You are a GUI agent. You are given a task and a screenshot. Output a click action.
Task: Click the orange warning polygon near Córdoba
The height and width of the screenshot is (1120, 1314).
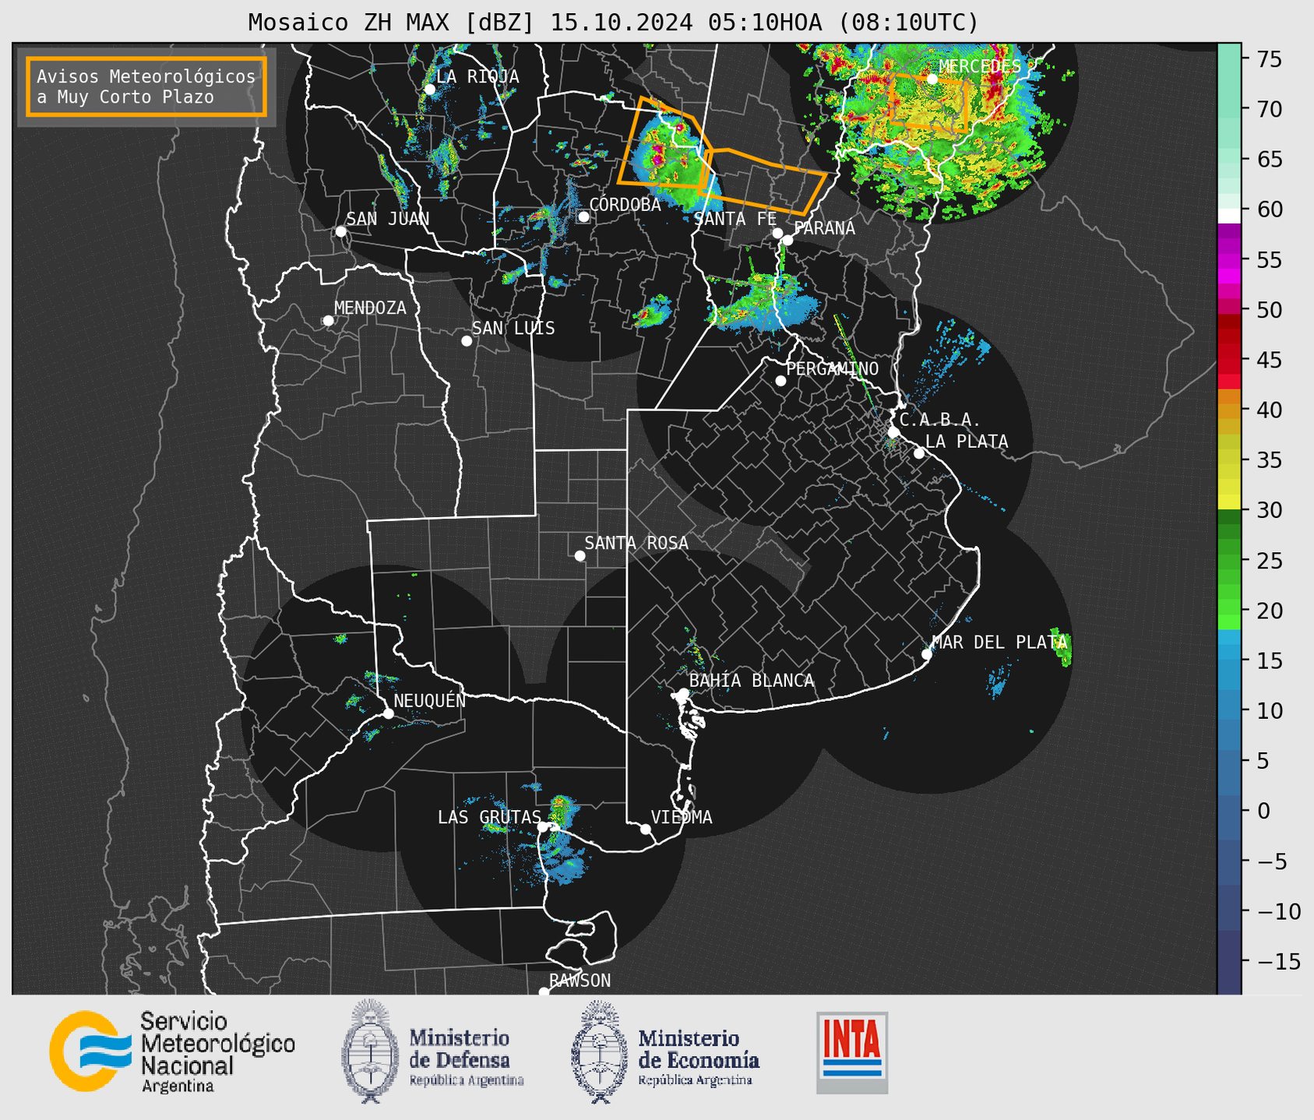point(664,143)
